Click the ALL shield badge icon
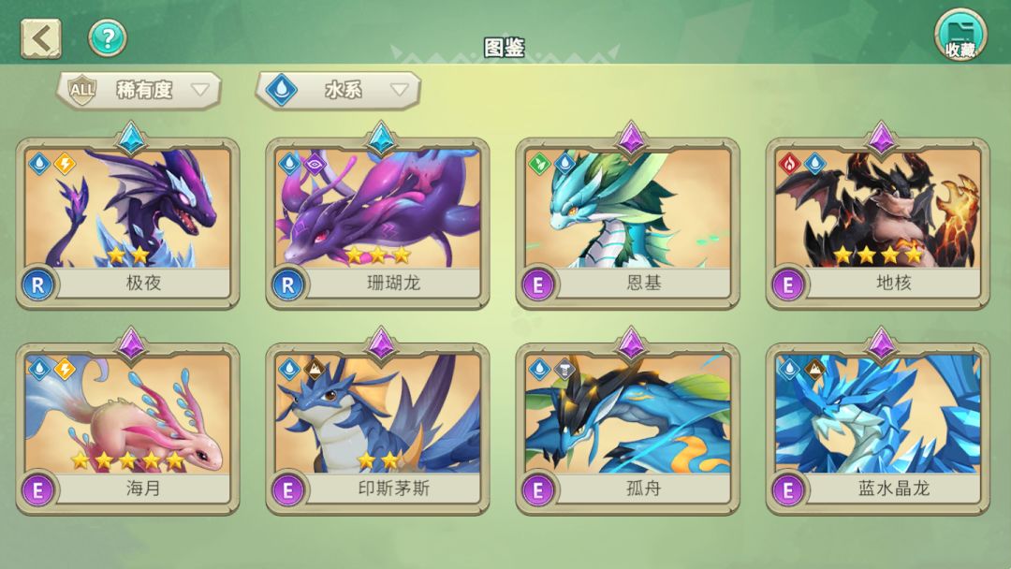1011x569 pixels. [x=81, y=90]
